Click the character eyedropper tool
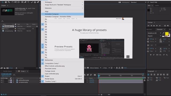 163,33
